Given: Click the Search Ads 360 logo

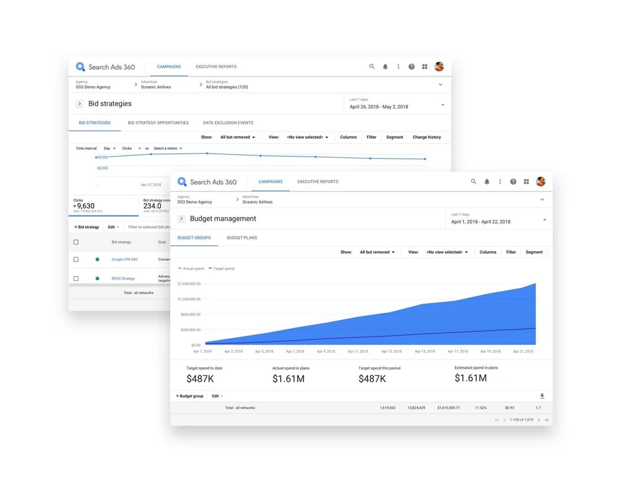Looking at the screenshot, I should click(x=207, y=181).
